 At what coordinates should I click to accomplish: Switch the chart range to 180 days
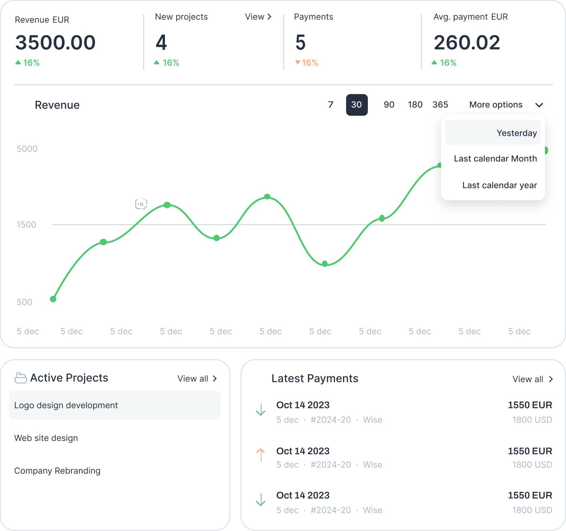point(415,105)
